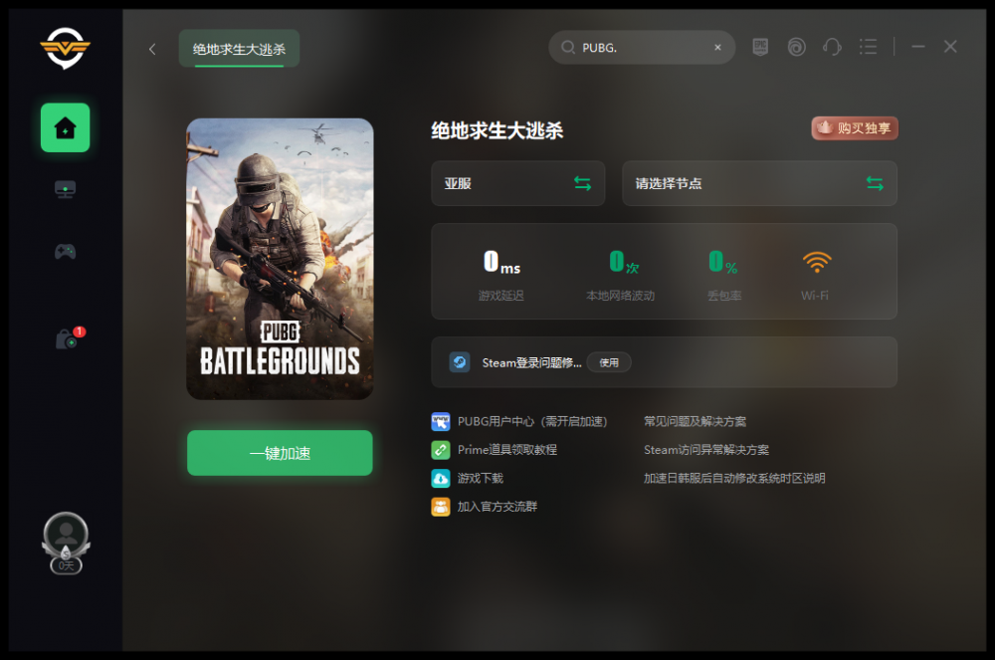This screenshot has width=995, height=660.
Task: Open the gamepad game library icon
Action: pos(66,251)
